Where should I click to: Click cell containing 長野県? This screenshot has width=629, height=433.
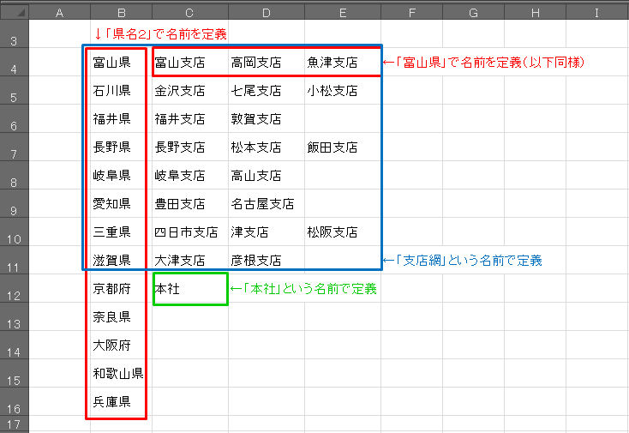121,147
